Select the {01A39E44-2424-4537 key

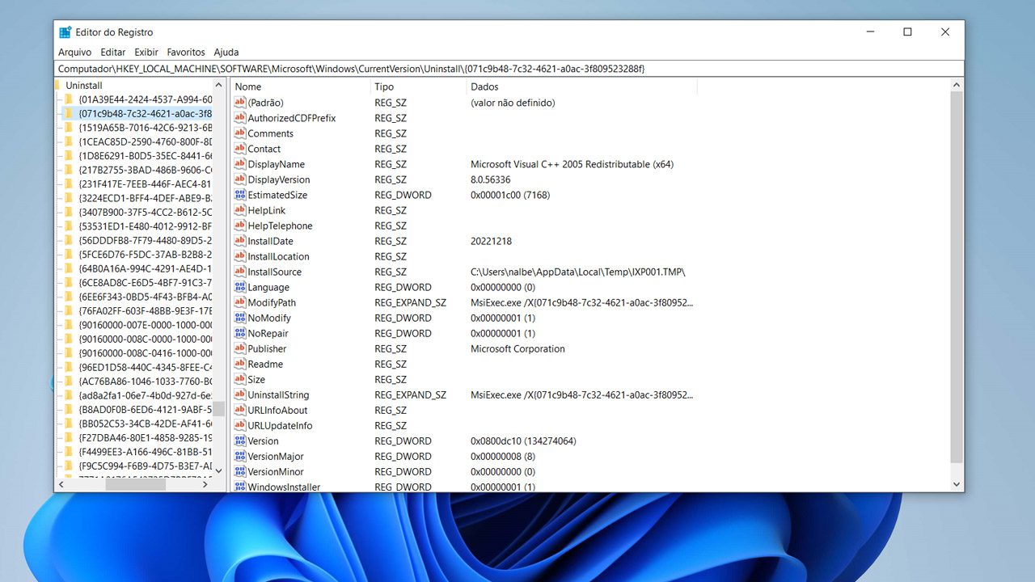145,99
